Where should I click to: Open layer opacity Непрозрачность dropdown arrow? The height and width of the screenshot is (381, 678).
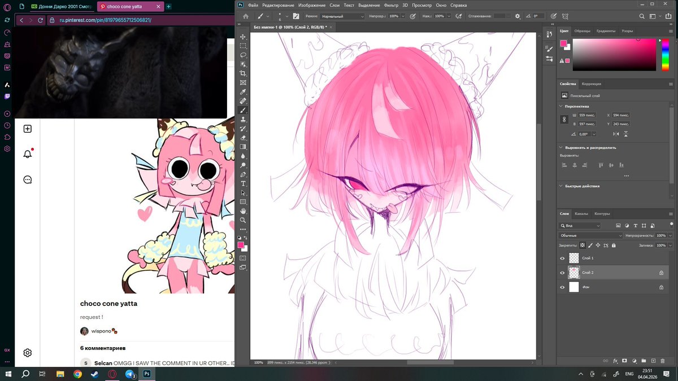[671, 235]
